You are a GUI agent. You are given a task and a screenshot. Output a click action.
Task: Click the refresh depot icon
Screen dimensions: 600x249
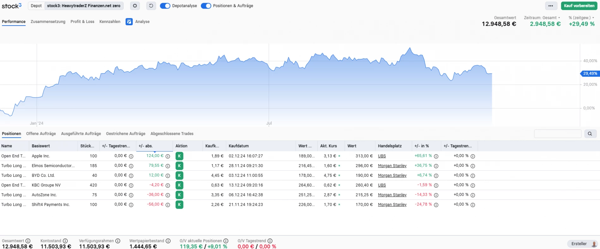151,6
